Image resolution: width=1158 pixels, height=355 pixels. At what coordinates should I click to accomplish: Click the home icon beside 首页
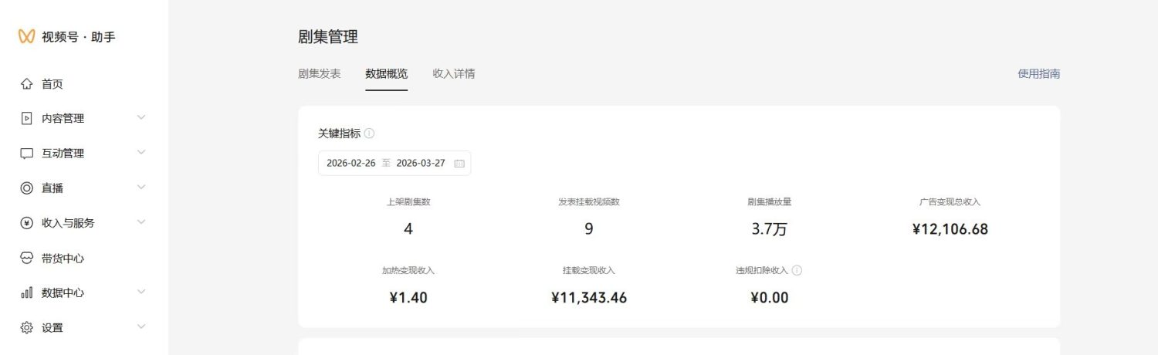click(27, 84)
